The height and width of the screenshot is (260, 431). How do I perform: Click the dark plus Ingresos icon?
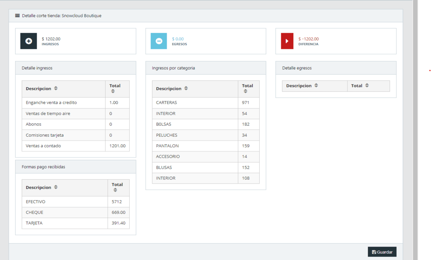pos(29,41)
